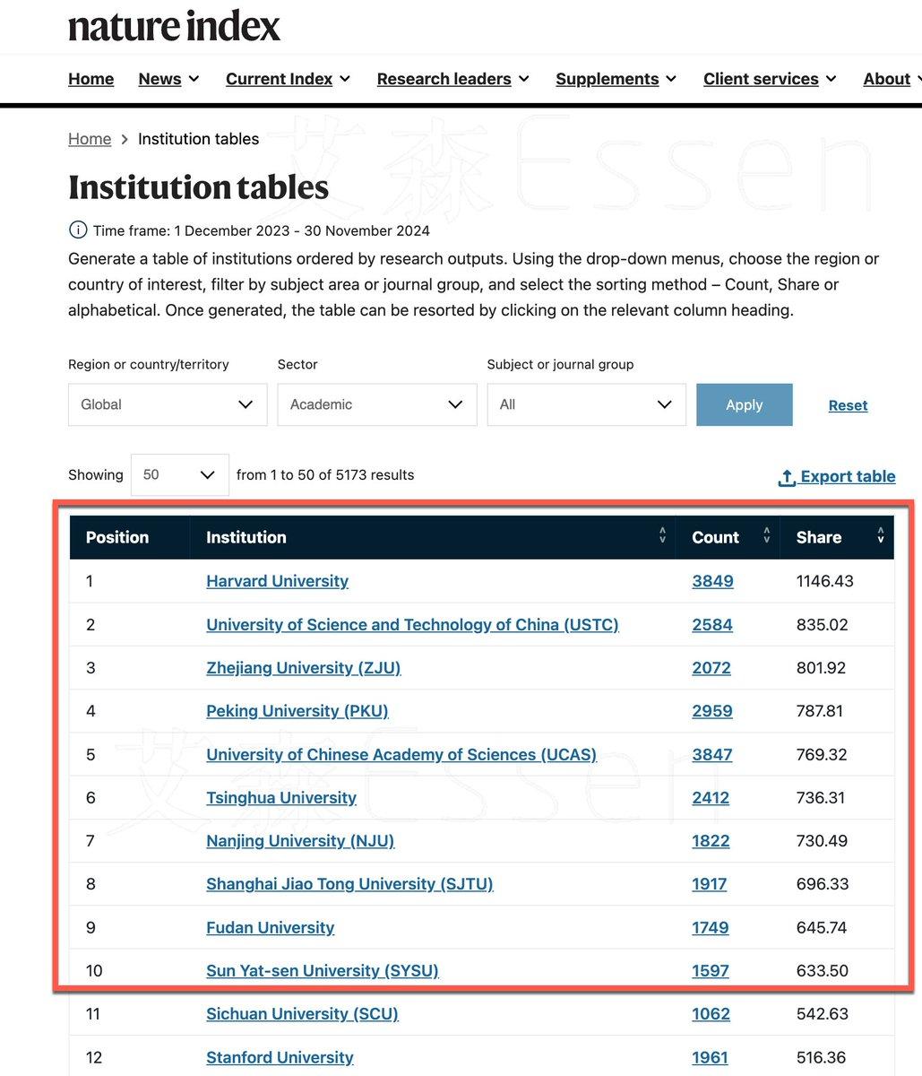The height and width of the screenshot is (1076, 922).
Task: Open the Tsinghua University link
Action: coord(281,797)
